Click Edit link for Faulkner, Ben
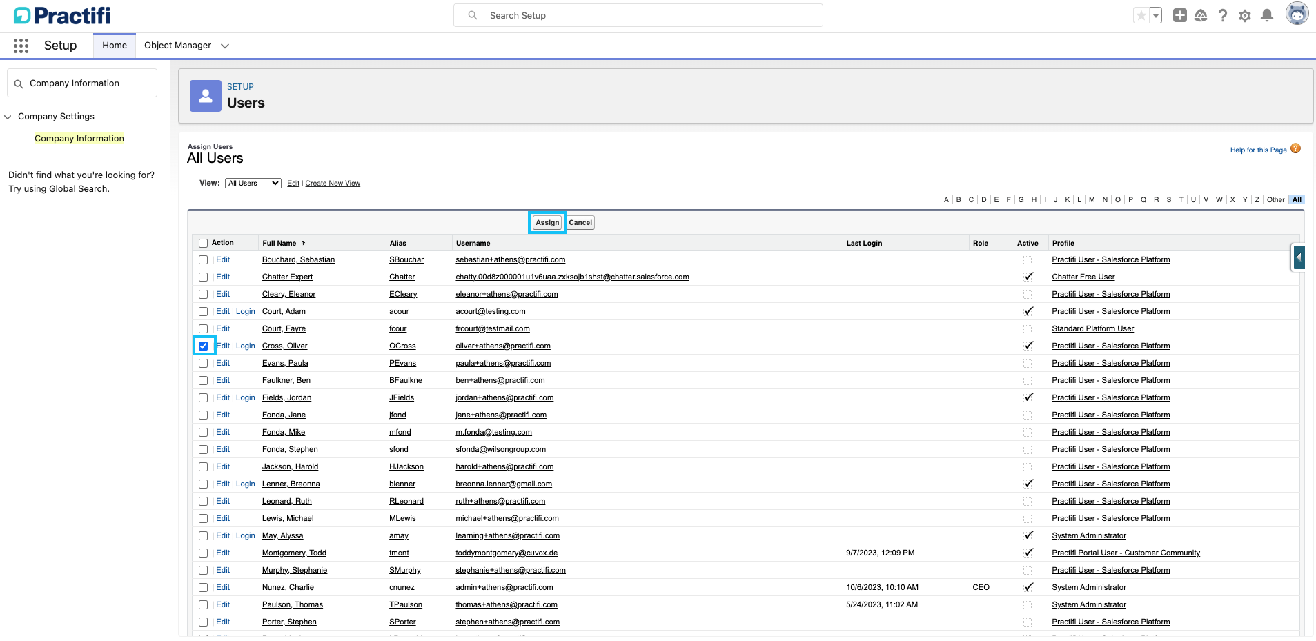 pyautogui.click(x=223, y=380)
